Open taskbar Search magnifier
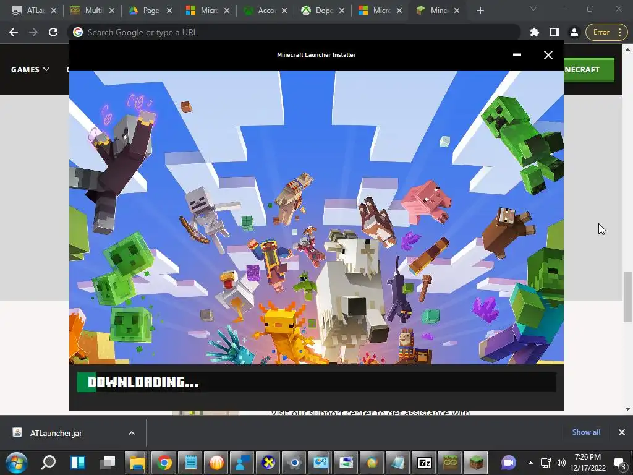 click(49, 462)
